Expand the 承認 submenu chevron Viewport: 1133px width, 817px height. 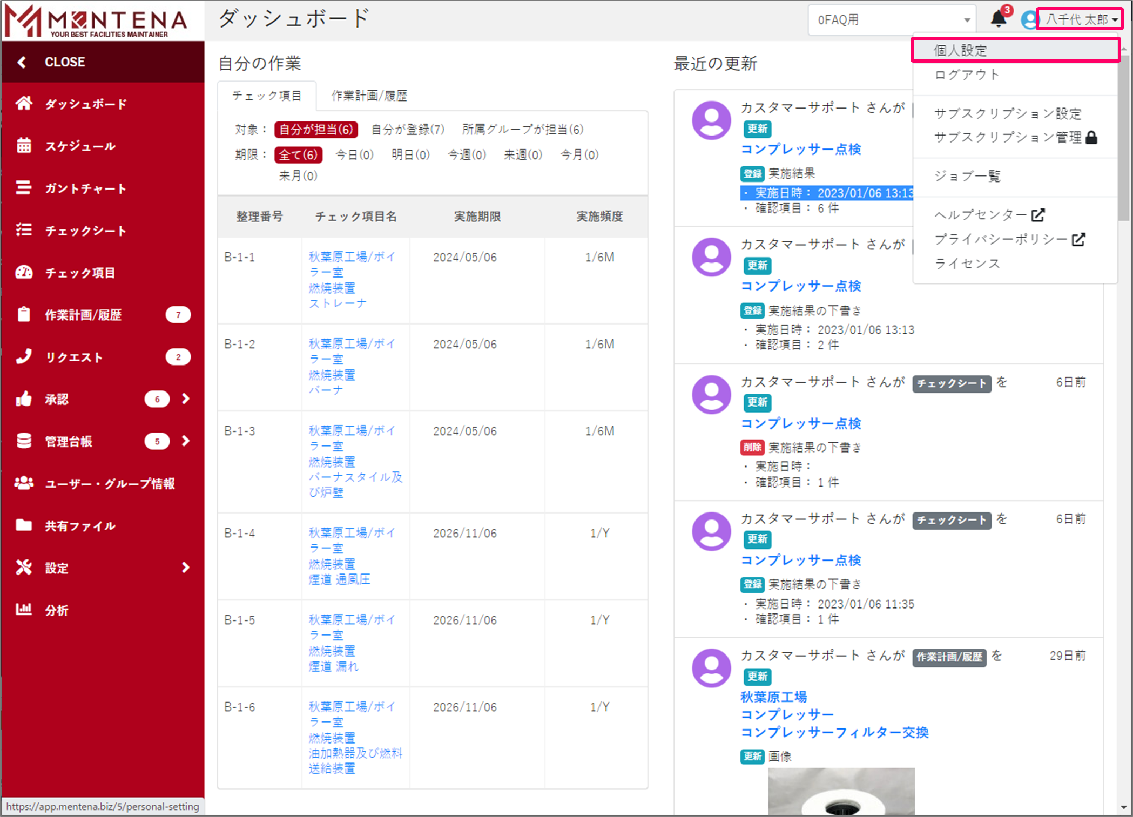tap(186, 399)
